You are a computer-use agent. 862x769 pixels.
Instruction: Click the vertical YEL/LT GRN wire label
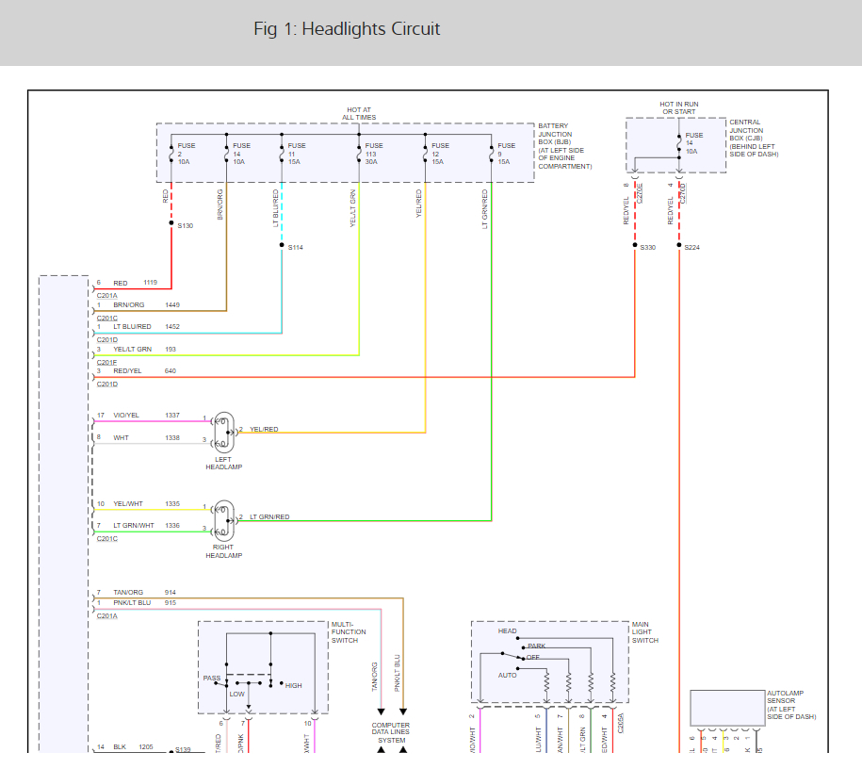pyautogui.click(x=353, y=208)
